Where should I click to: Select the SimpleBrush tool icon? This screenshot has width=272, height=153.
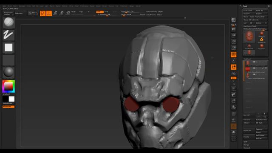(262, 40)
